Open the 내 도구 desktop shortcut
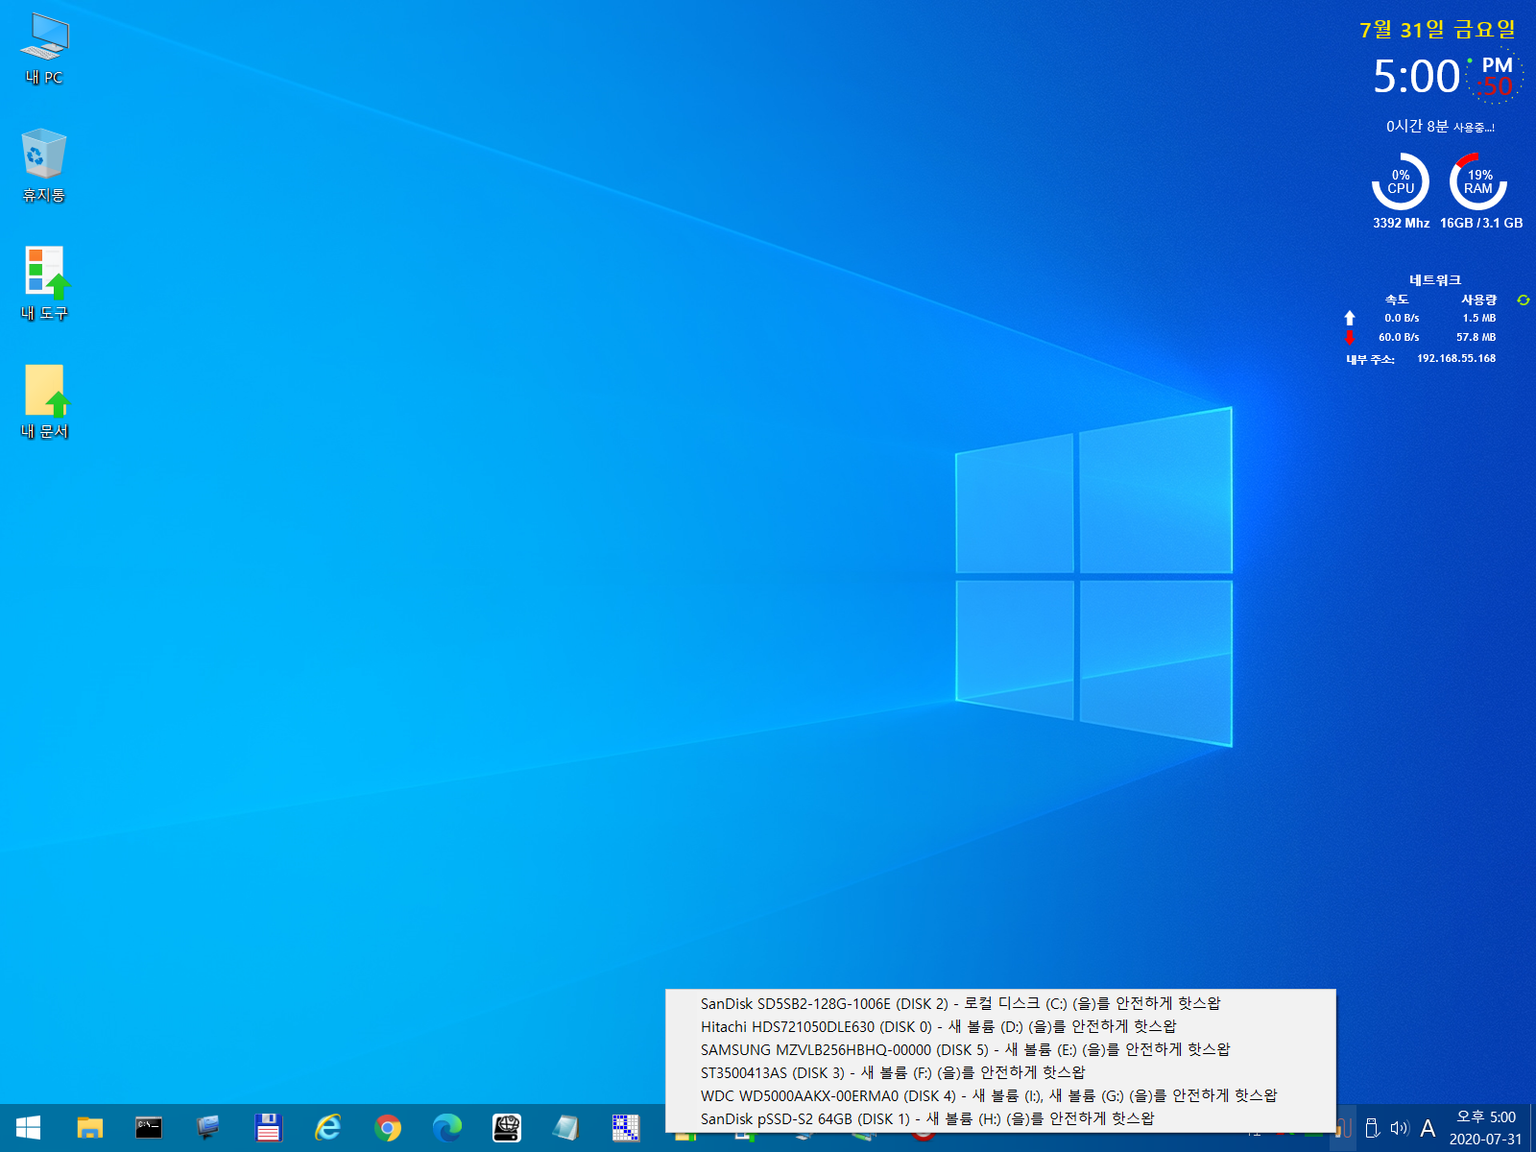1536x1152 pixels. pyautogui.click(x=44, y=283)
